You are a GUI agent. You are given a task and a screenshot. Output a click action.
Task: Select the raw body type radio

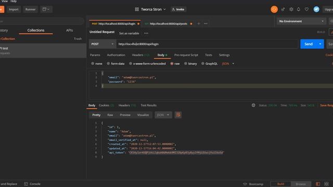172,63
